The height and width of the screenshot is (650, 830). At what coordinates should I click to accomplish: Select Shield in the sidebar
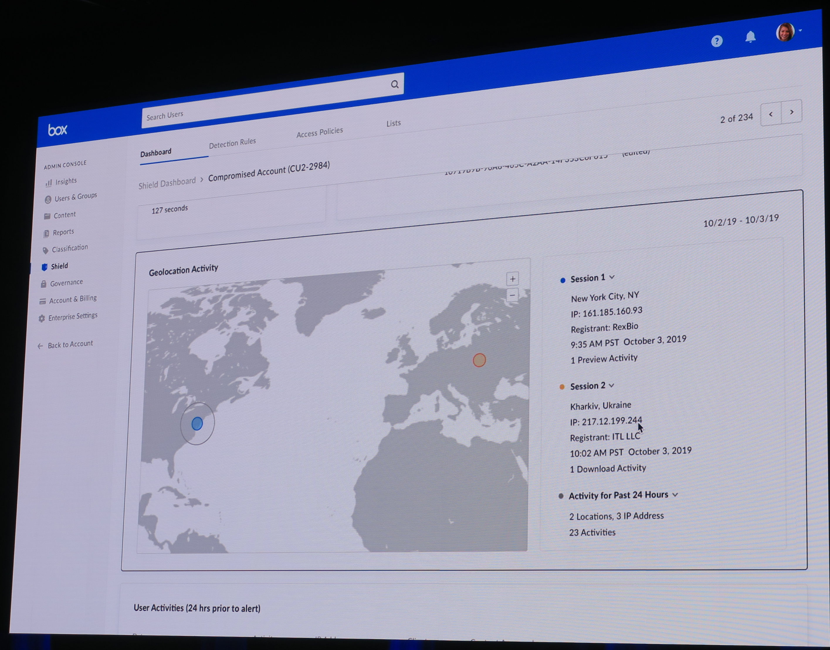[x=60, y=266]
